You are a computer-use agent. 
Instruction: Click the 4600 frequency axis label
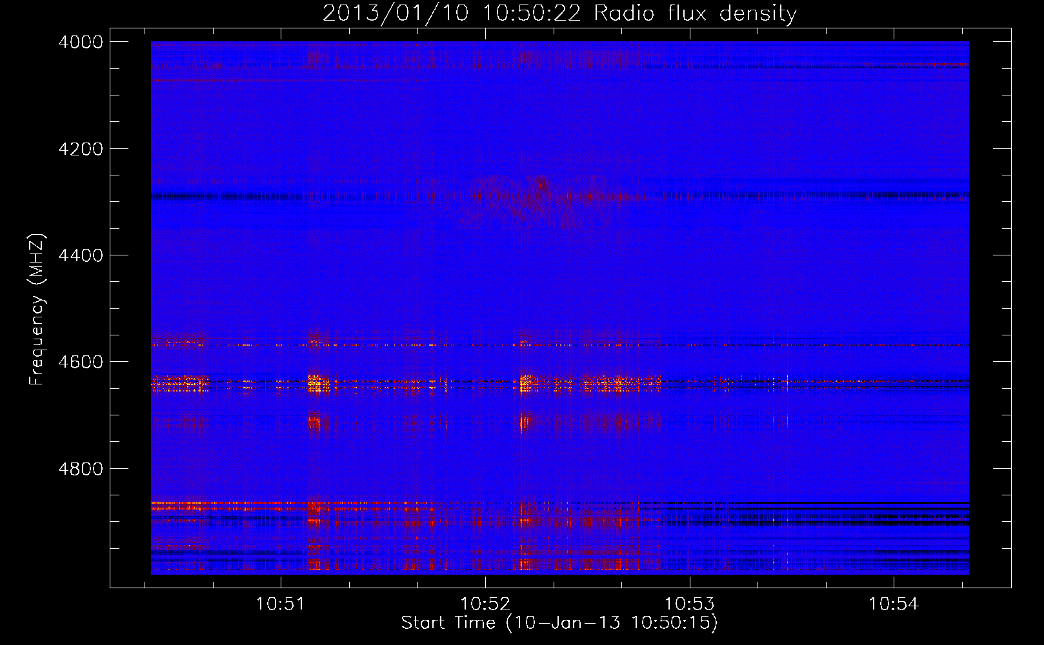pyautogui.click(x=81, y=362)
